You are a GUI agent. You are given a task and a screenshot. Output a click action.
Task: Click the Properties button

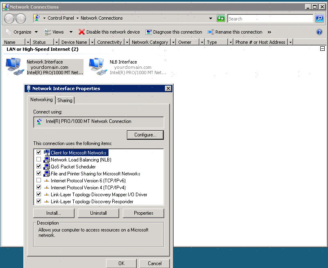click(x=143, y=213)
